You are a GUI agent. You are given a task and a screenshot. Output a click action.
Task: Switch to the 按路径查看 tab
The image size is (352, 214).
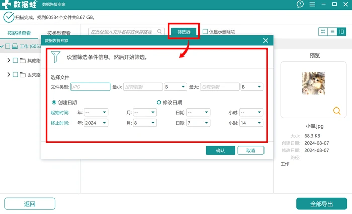click(x=19, y=33)
